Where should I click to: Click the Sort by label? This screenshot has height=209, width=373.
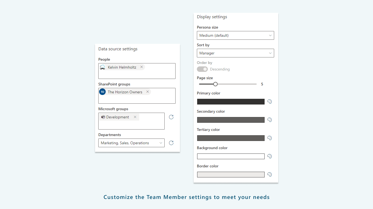pos(203,45)
